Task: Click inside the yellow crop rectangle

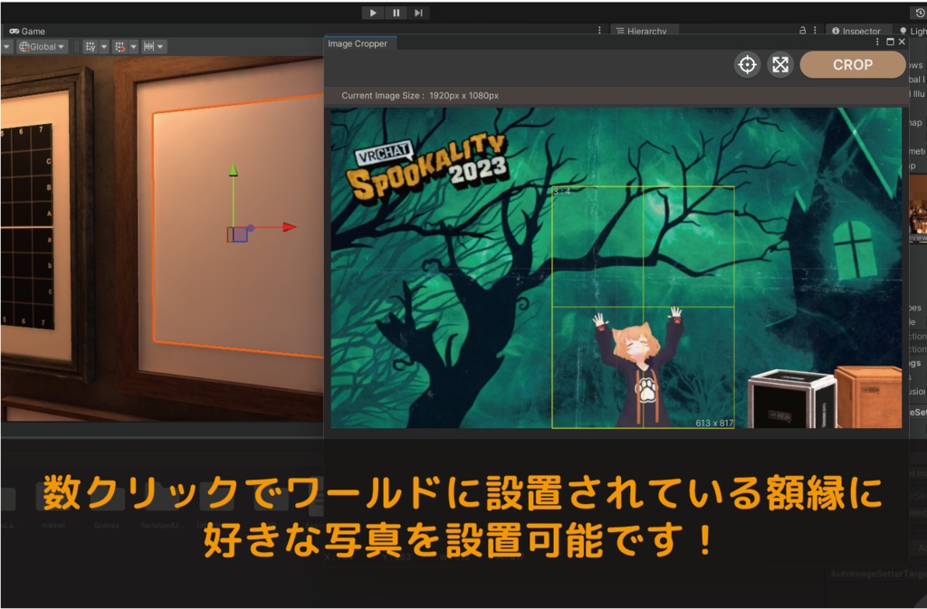Action: point(644,307)
